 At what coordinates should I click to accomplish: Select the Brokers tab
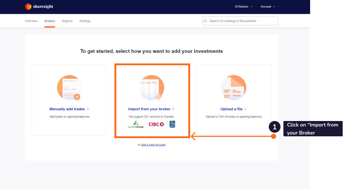point(50,21)
